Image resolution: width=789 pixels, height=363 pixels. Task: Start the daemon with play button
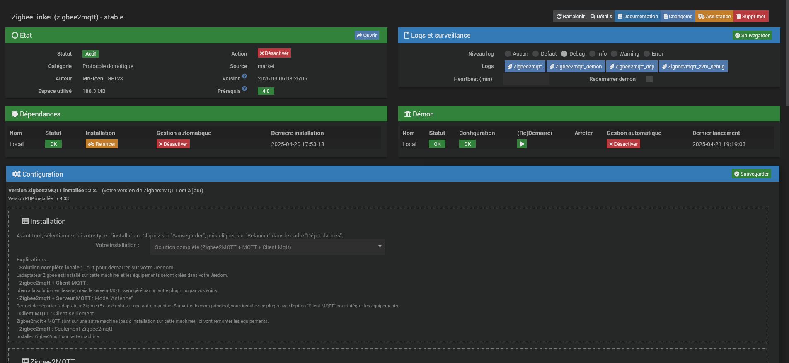click(x=522, y=144)
